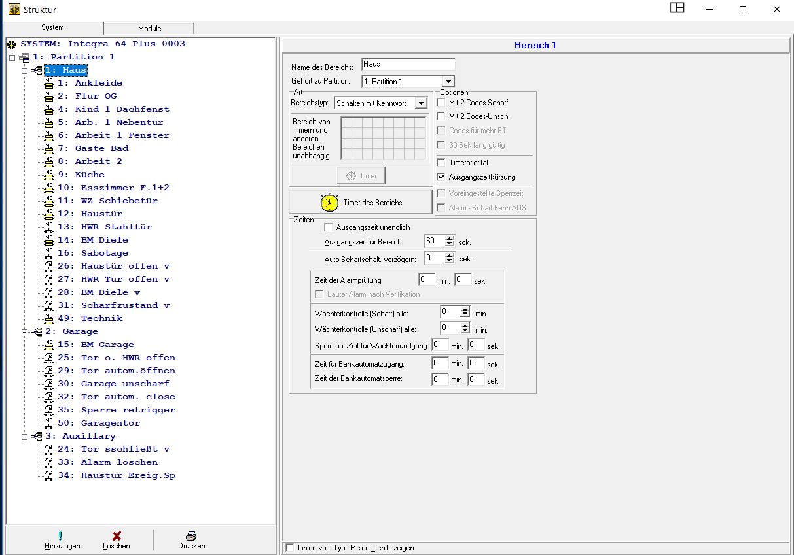This screenshot has width=794, height=555.
Task: Click the Drucken printer icon
Action: pyautogui.click(x=191, y=536)
